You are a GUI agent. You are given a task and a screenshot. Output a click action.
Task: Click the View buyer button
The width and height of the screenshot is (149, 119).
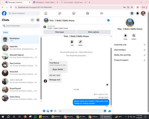pyautogui.click(x=60, y=32)
